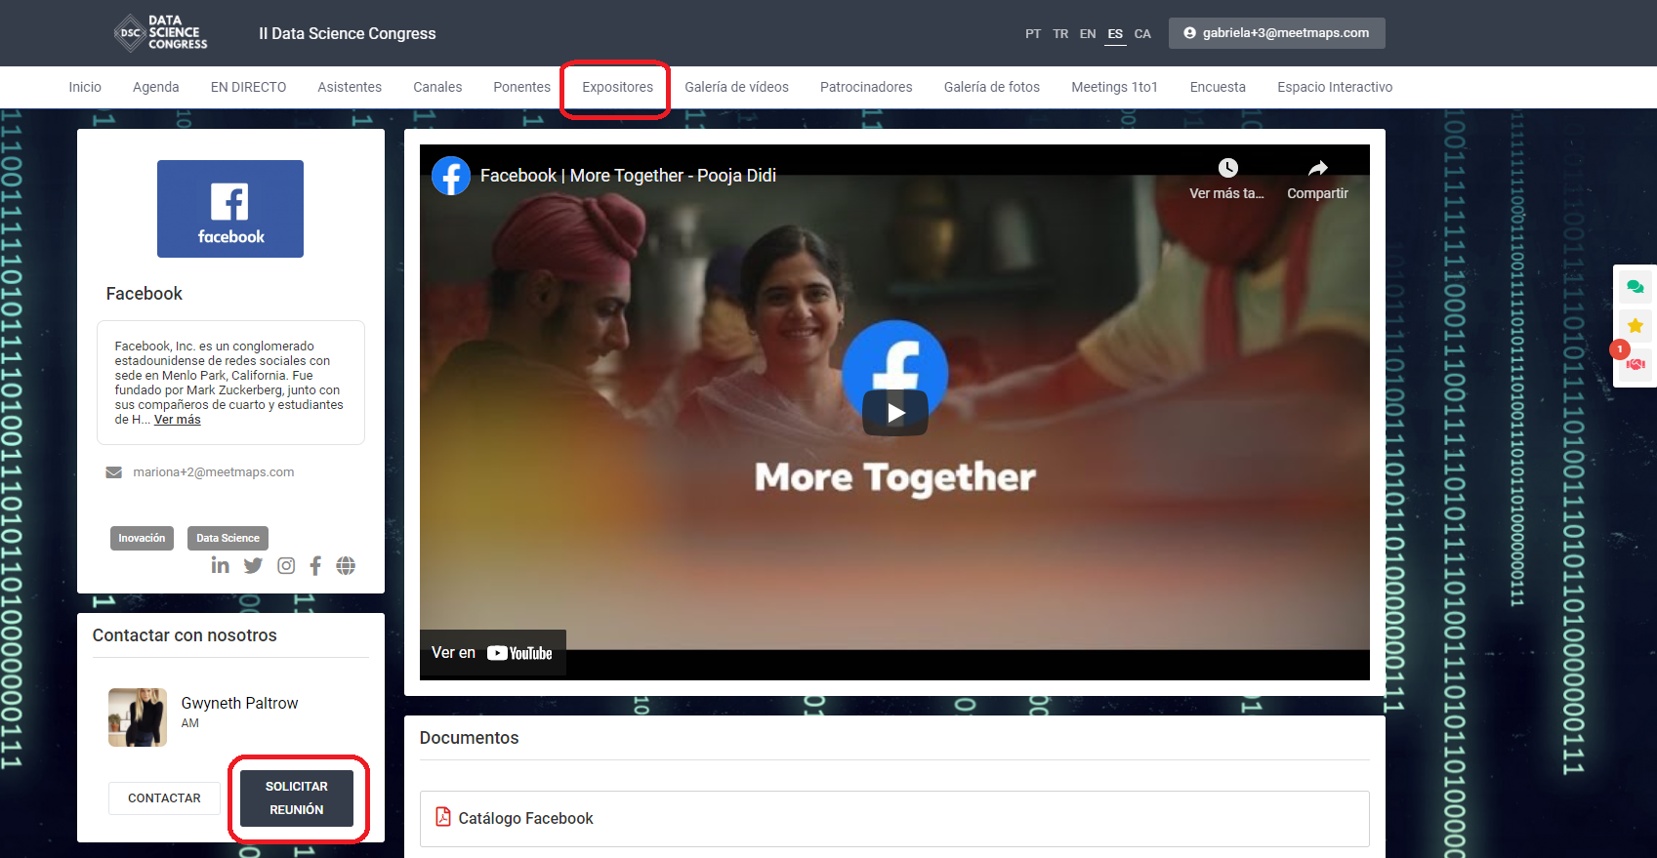Click the II Data Science Congress title
Image resolution: width=1657 pixels, height=858 pixels.
[348, 33]
